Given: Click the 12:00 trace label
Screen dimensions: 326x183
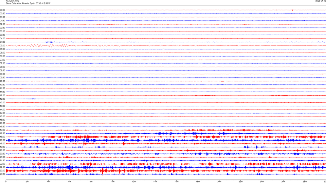Looking at the screenshot, I should (x=2, y=96).
